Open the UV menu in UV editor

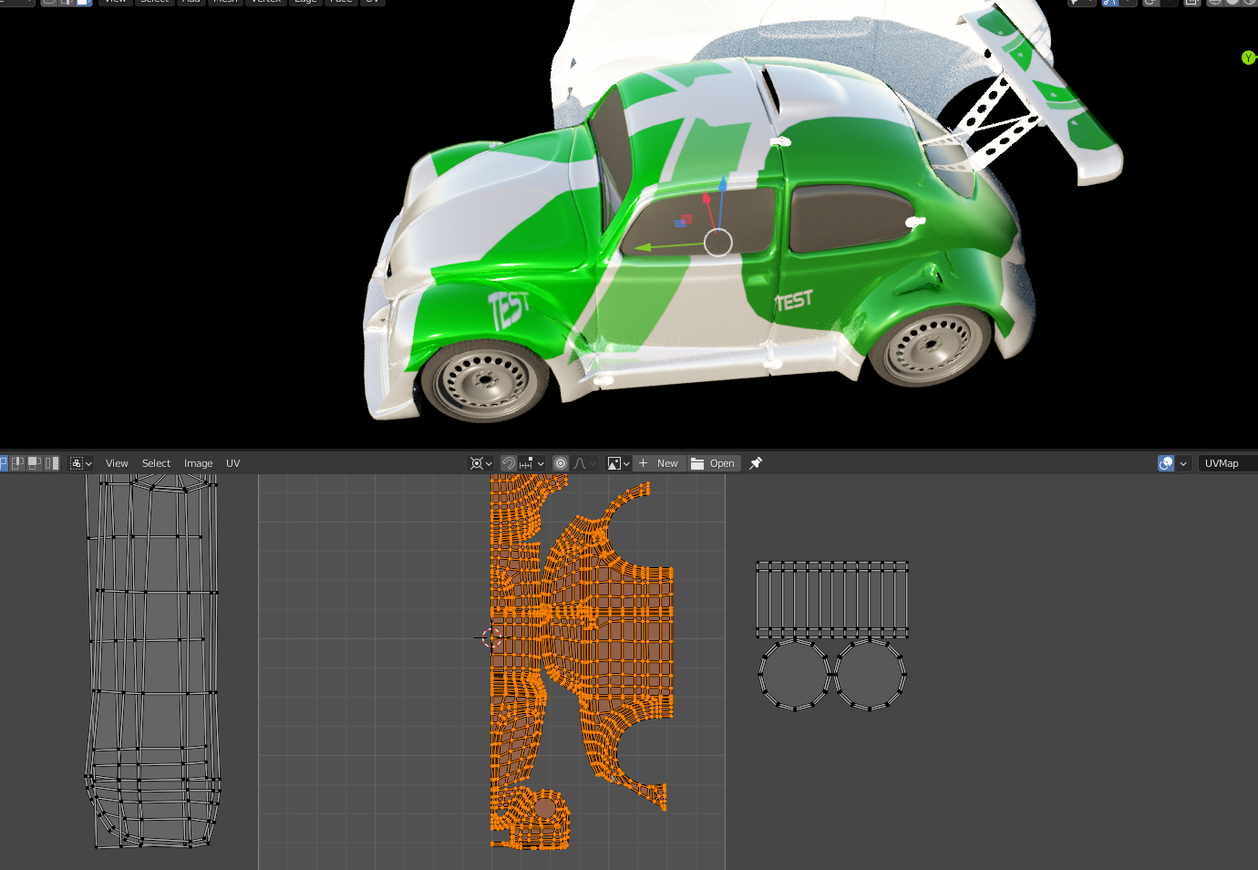(x=232, y=463)
